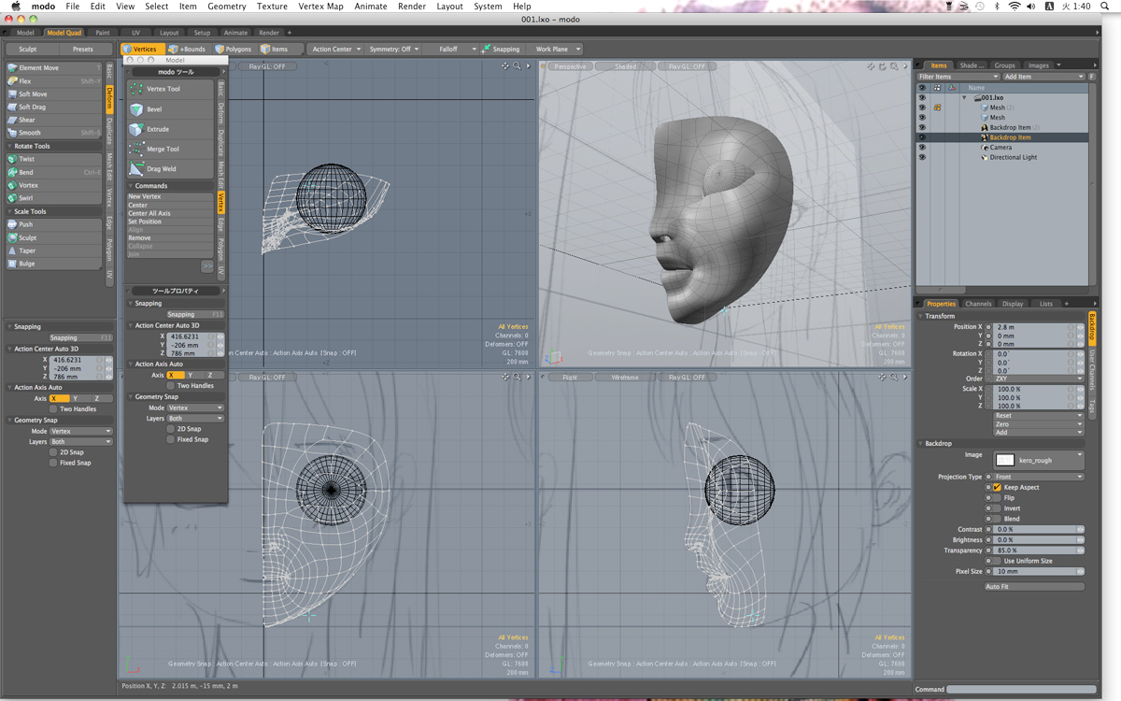
Task: Click the kero_rough image swatch
Action: [1005, 460]
